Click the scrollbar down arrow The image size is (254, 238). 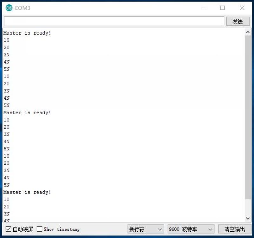(x=248, y=218)
